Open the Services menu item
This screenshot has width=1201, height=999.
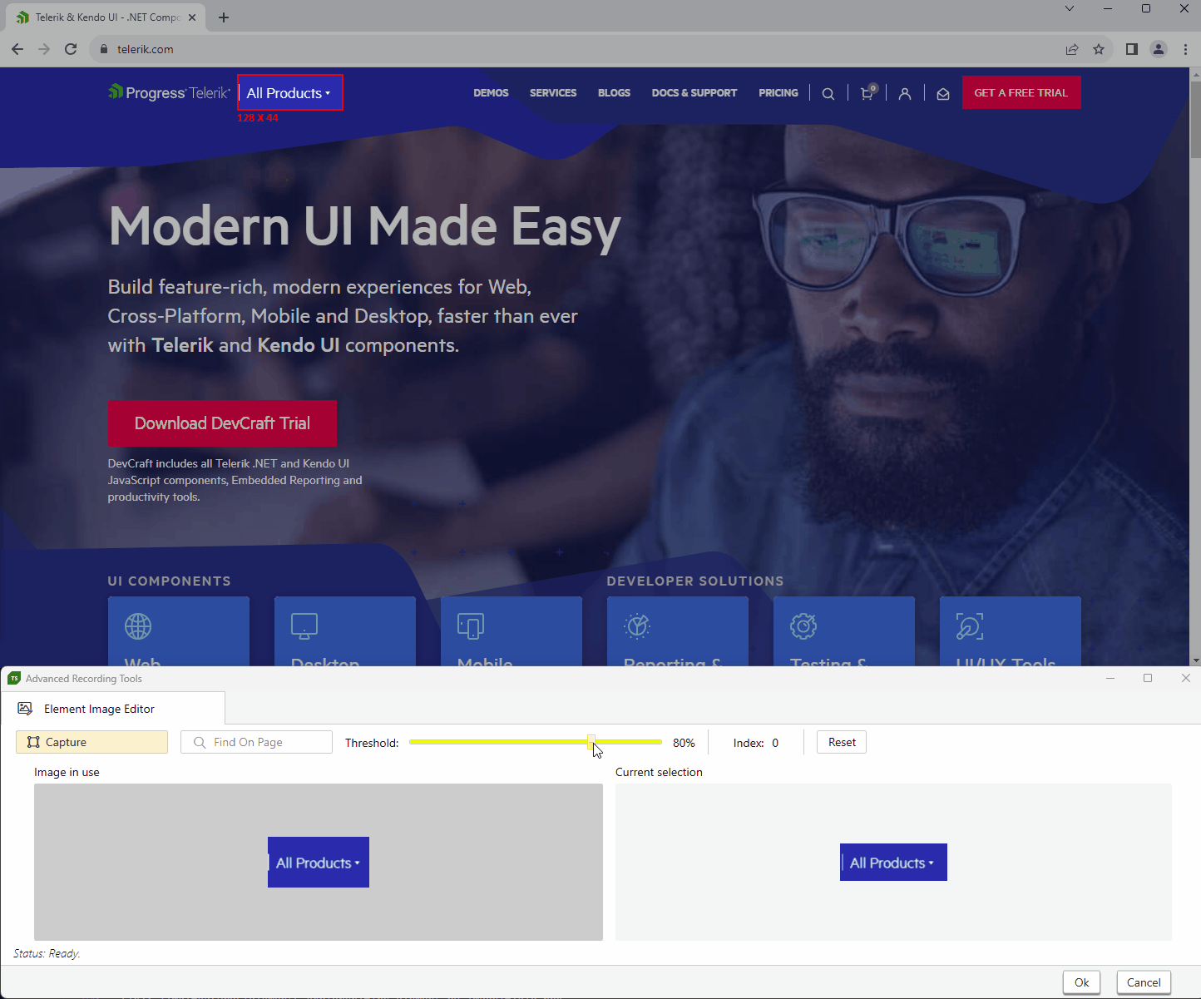click(553, 93)
